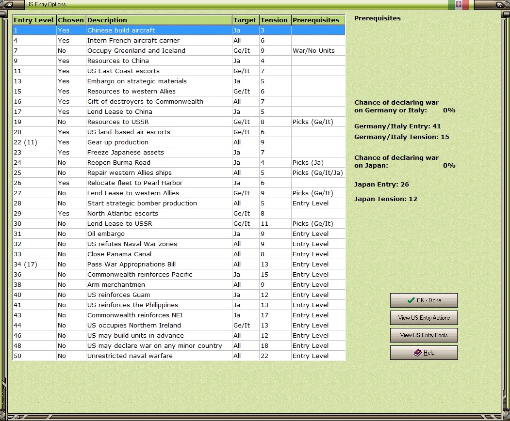
Task: Select Start strategic bomber production
Action: [179, 203]
